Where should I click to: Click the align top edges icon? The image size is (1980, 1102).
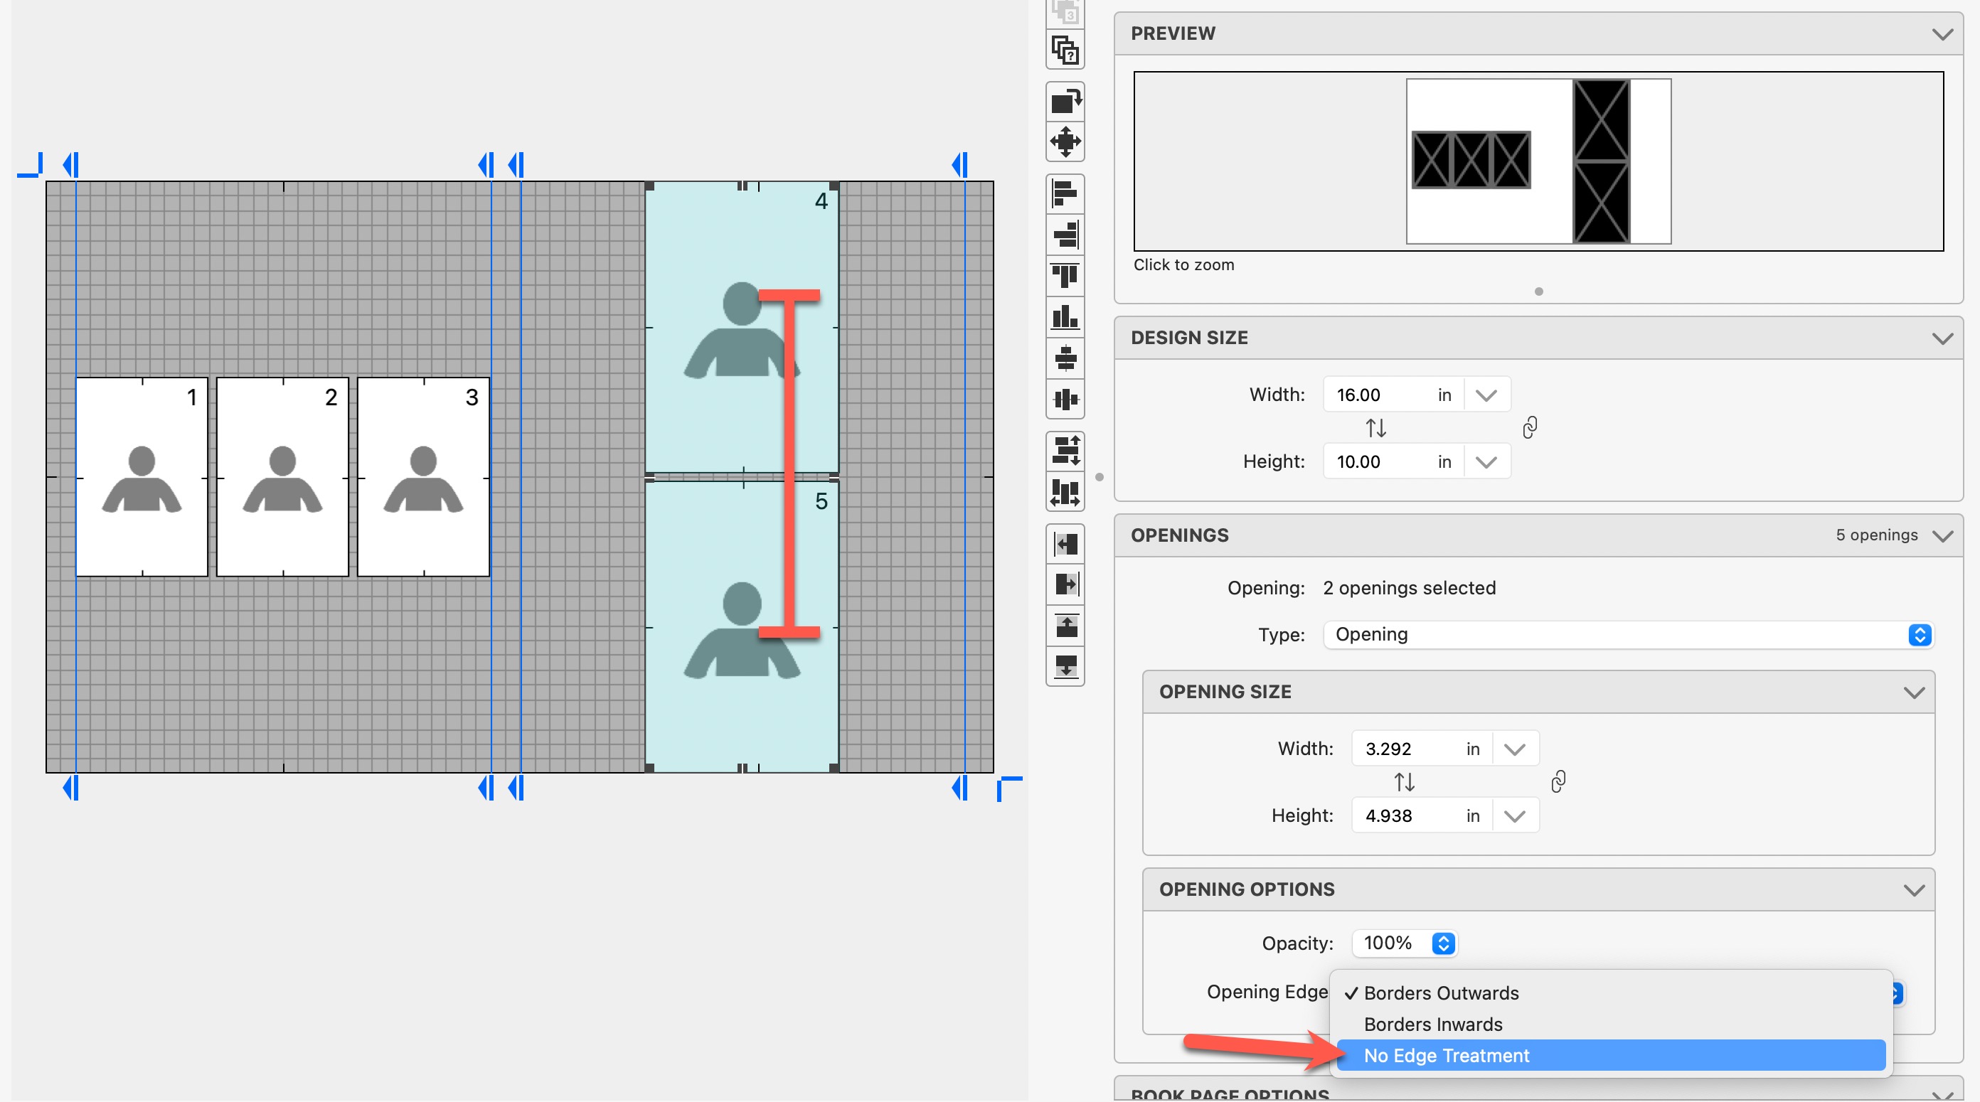(x=1065, y=276)
